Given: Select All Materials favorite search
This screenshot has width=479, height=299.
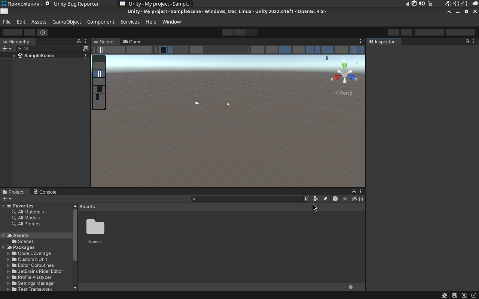Looking at the screenshot, I should (x=31, y=212).
